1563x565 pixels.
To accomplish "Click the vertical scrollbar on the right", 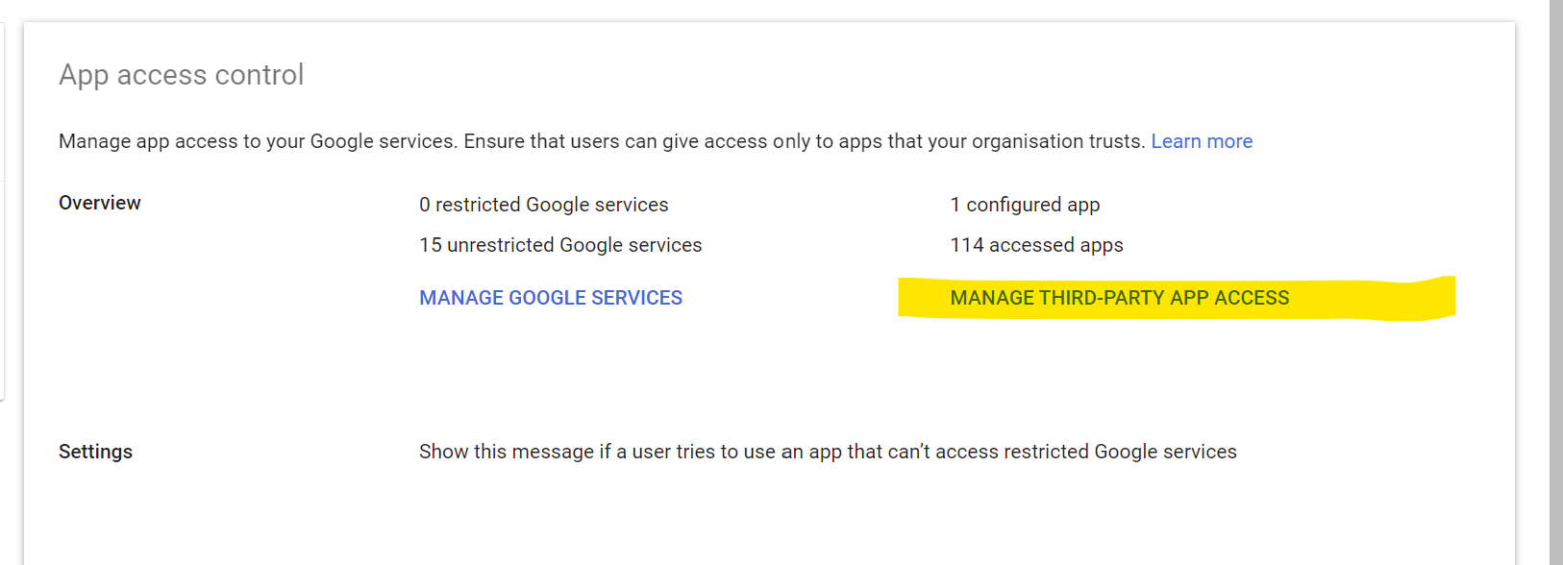I will pos(1555,282).
